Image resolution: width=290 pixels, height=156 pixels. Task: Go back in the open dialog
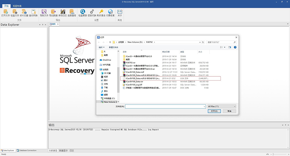coord(99,42)
